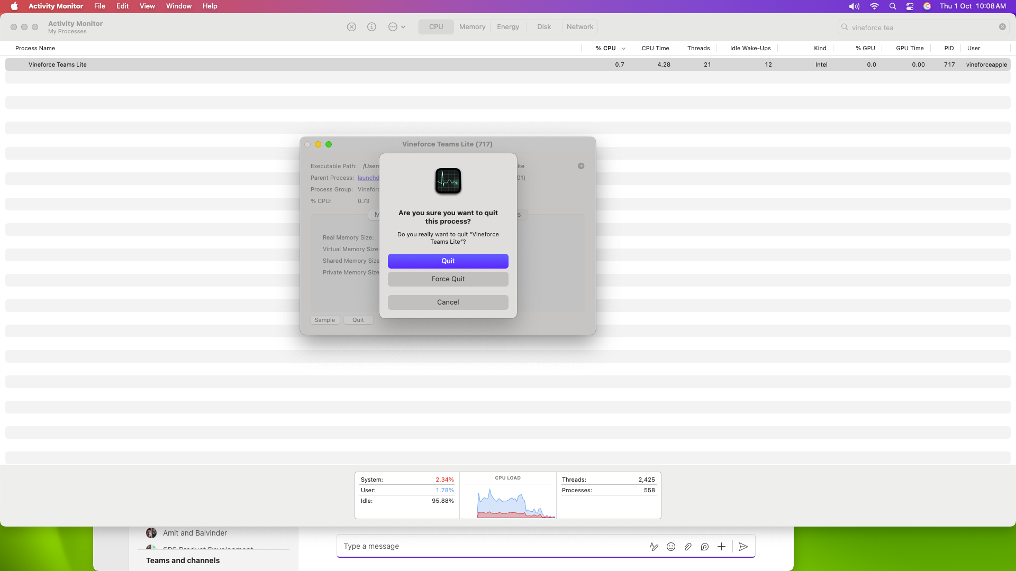Open Control Center in menu bar

[910, 6]
